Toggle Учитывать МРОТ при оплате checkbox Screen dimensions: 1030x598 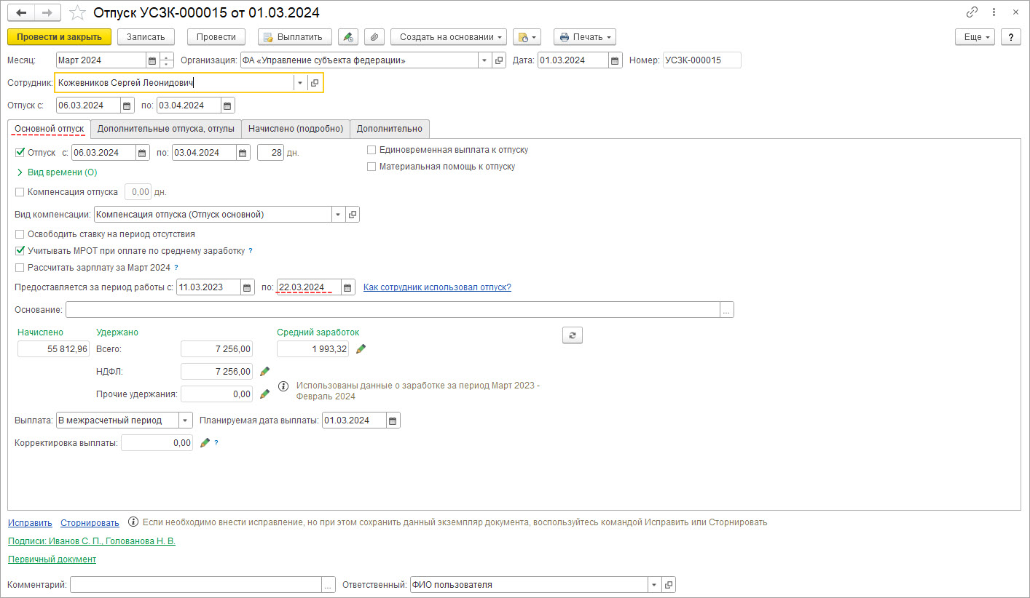[x=20, y=250]
